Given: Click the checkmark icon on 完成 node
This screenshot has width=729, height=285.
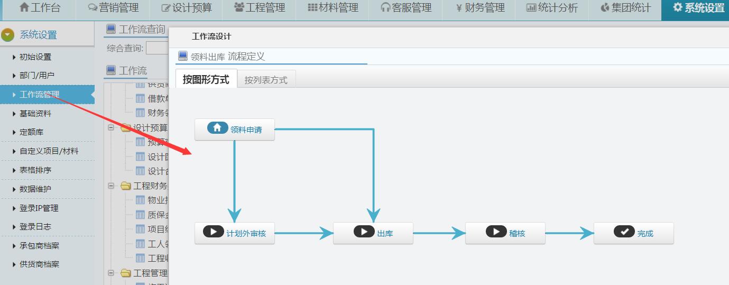Looking at the screenshot, I should 624,232.
